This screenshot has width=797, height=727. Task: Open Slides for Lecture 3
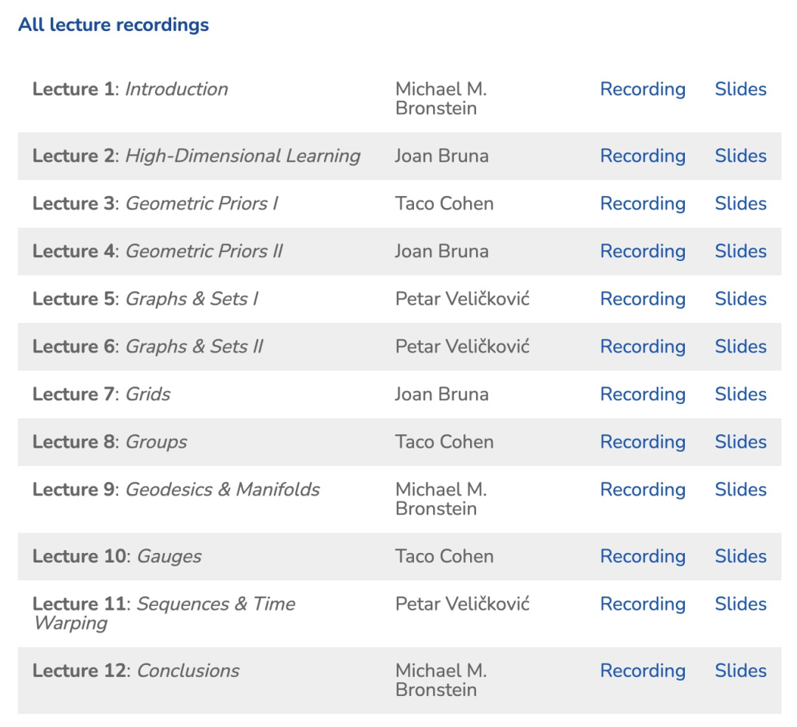pyautogui.click(x=740, y=204)
